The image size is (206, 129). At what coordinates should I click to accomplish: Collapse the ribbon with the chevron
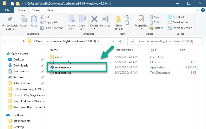point(198,10)
